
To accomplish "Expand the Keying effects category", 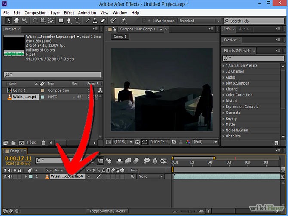I will (224, 119).
